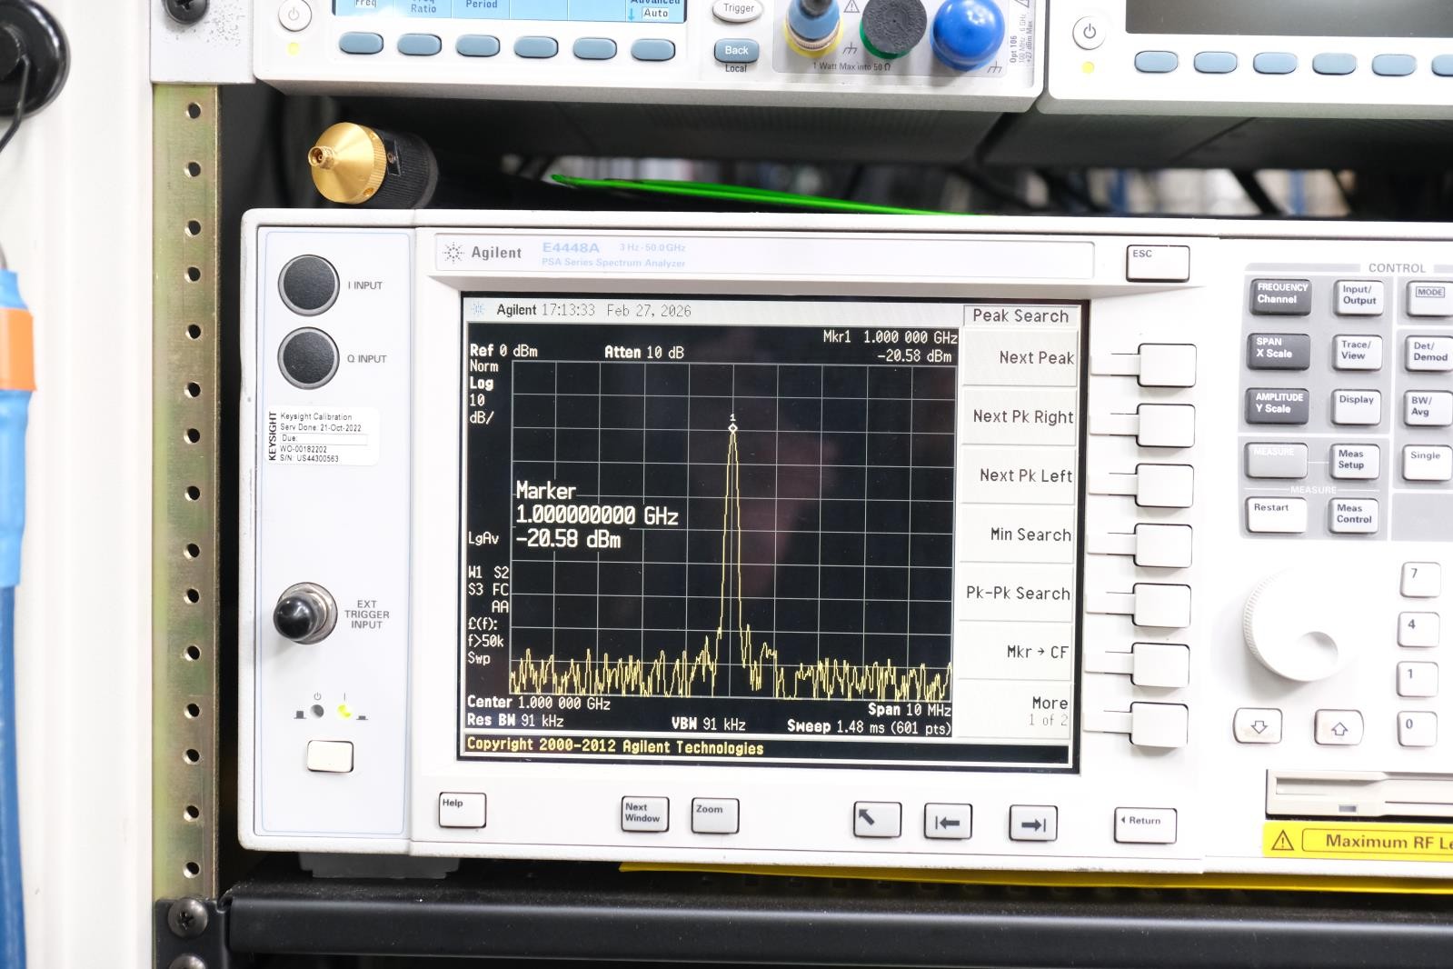Click the Zoom key
Viewport: 1453px width, 969px height.
click(714, 815)
